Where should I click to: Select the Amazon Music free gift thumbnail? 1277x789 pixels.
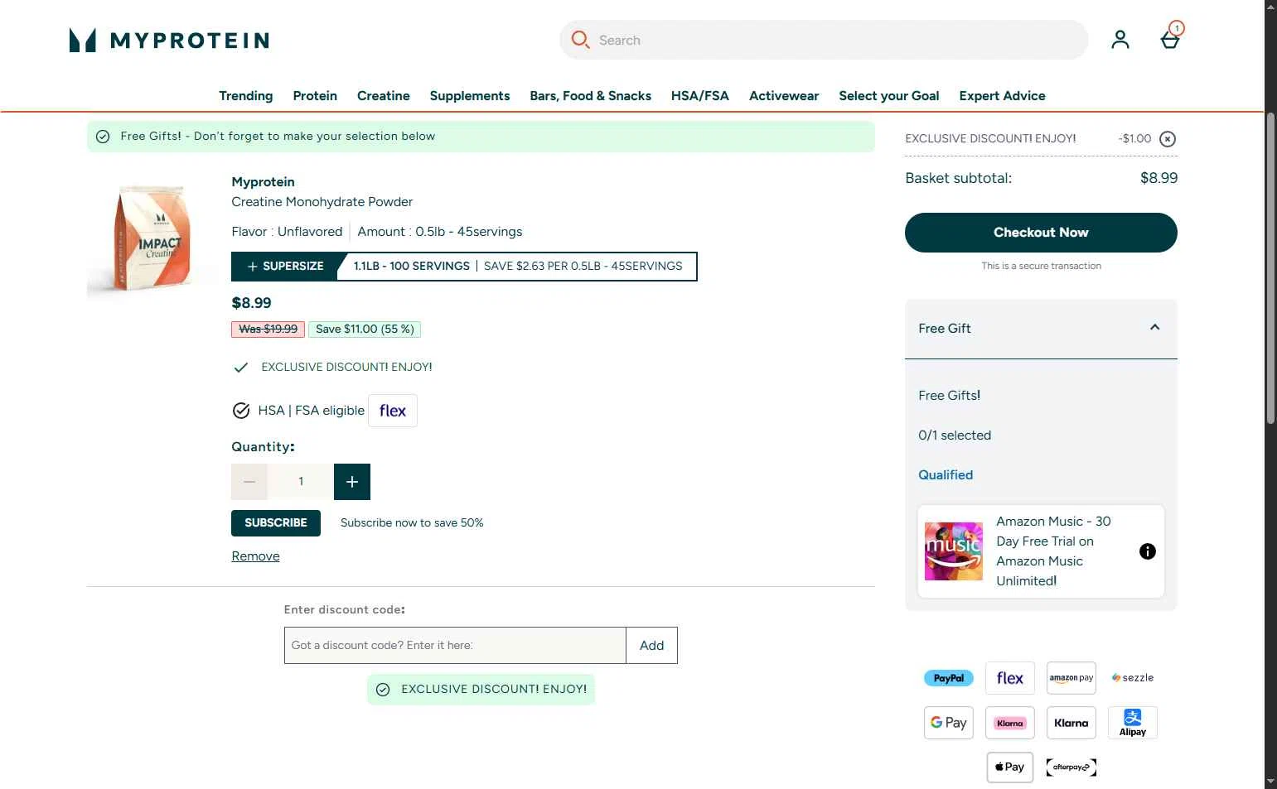click(954, 551)
